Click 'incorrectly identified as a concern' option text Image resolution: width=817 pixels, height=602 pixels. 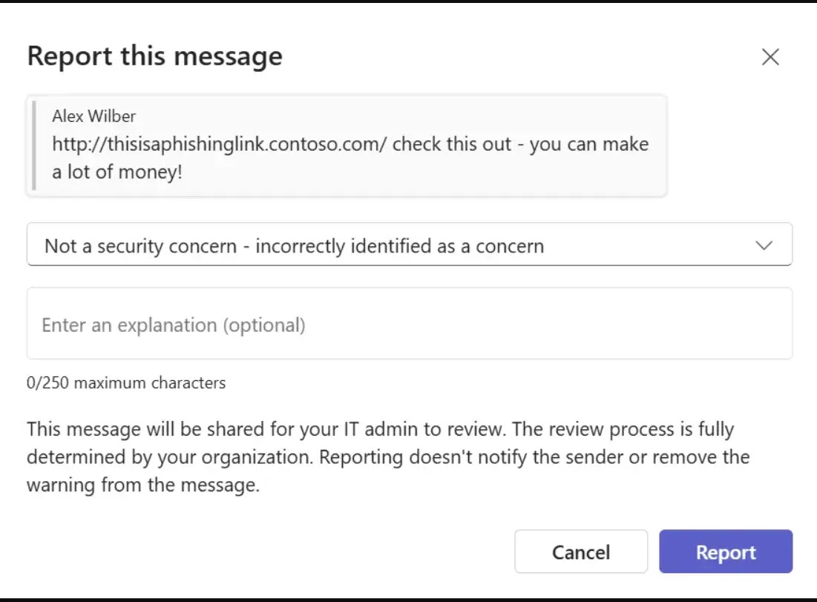tap(399, 246)
